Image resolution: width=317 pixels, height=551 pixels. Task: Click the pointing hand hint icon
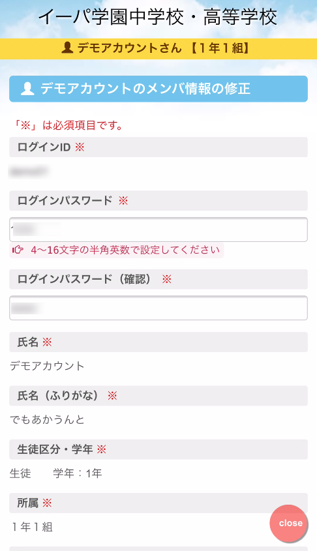point(18,250)
